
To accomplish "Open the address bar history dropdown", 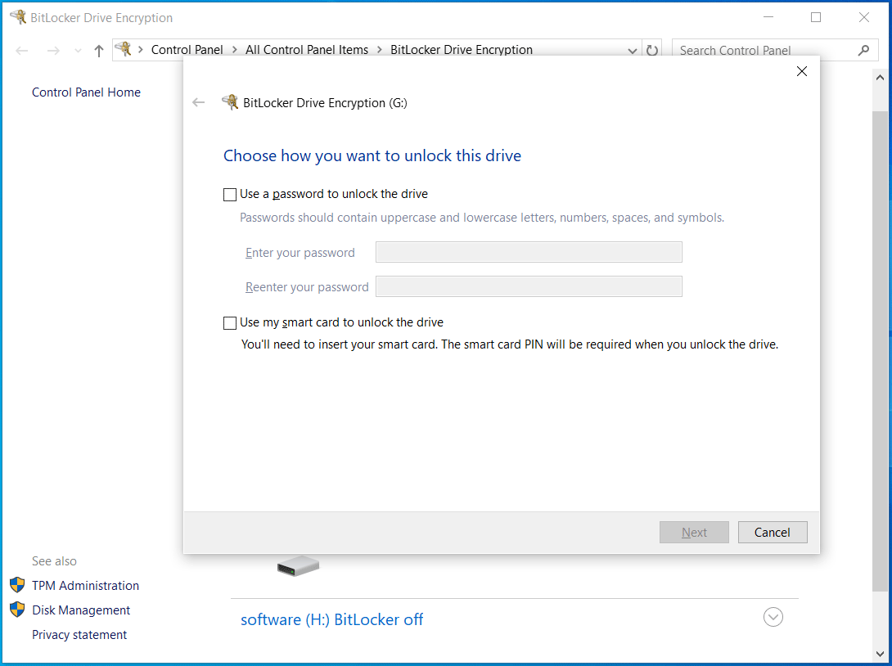I will click(x=632, y=51).
